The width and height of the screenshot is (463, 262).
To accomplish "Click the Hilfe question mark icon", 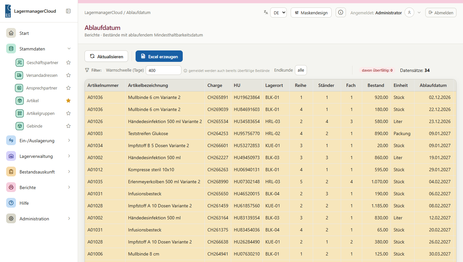I will [11, 203].
